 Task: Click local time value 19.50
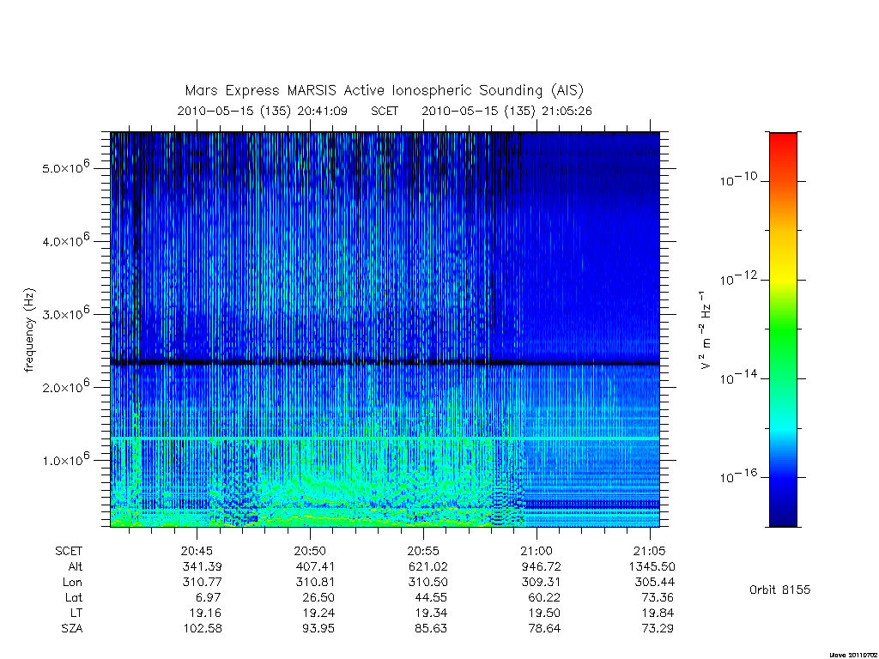(545, 613)
